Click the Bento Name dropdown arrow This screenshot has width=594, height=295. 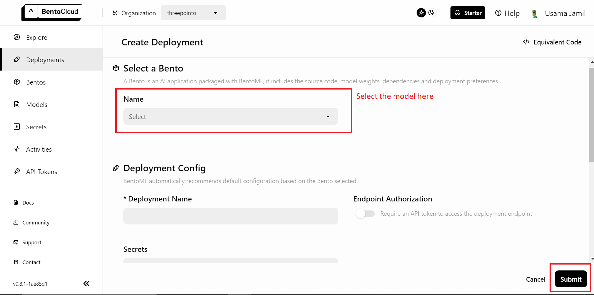pos(328,117)
